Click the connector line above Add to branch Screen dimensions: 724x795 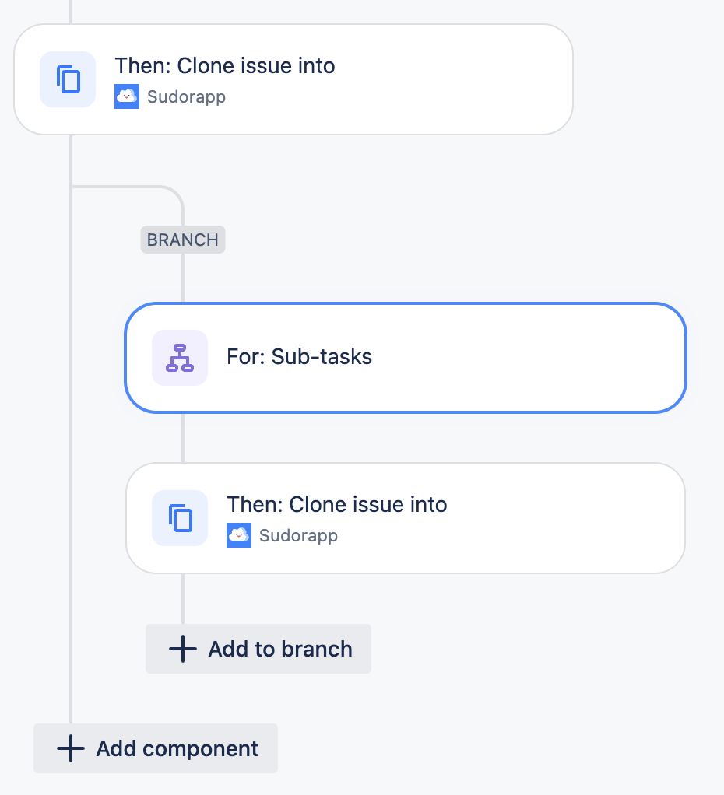pos(183,599)
